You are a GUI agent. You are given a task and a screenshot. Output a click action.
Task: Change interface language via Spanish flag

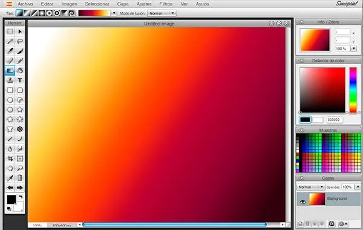pos(9,4)
